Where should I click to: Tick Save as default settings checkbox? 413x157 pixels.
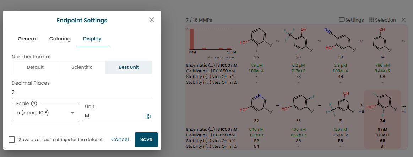12,139
